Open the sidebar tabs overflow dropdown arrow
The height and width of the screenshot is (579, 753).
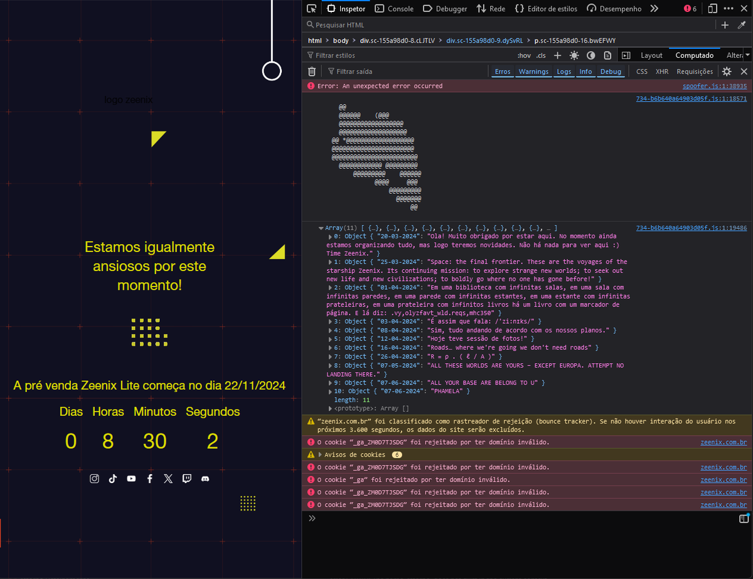pos(747,55)
